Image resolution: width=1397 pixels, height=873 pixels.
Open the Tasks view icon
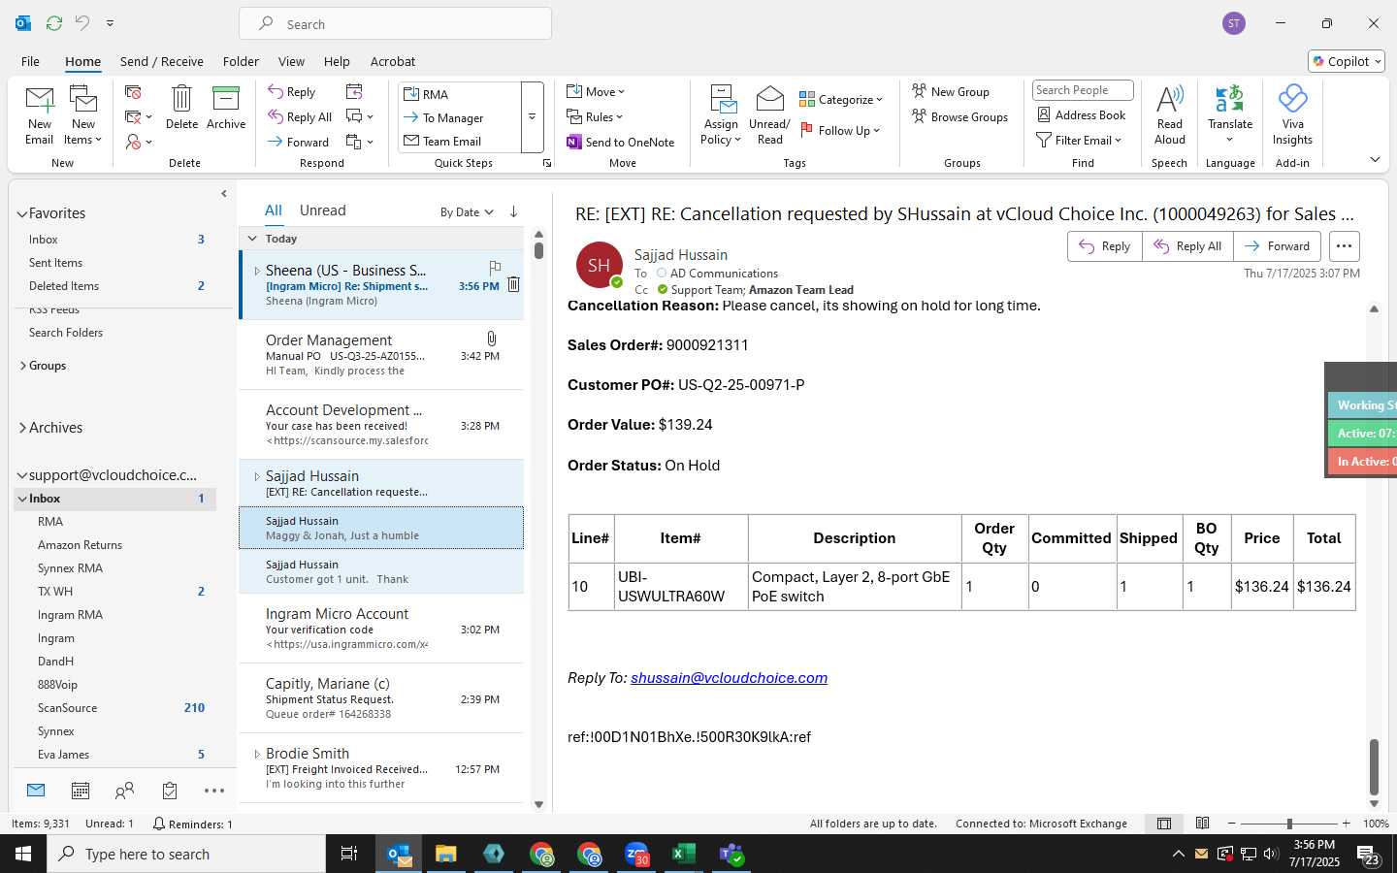point(170,791)
